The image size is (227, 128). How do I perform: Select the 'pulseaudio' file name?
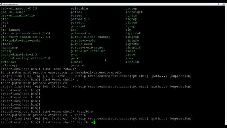(80, 33)
